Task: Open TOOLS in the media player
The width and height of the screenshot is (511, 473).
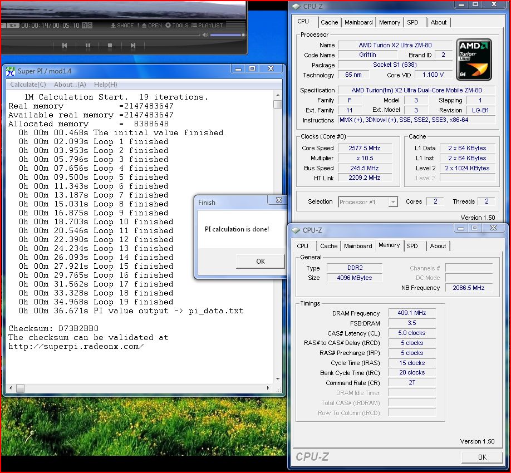Action: pyautogui.click(x=176, y=26)
